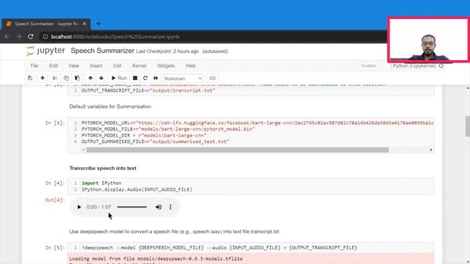470x264 pixels.
Task: Restart the kernel icon
Action: click(145, 78)
